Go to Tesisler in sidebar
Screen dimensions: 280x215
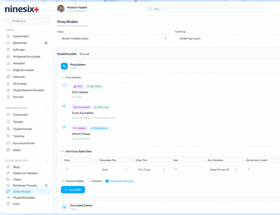click(x=27, y=122)
